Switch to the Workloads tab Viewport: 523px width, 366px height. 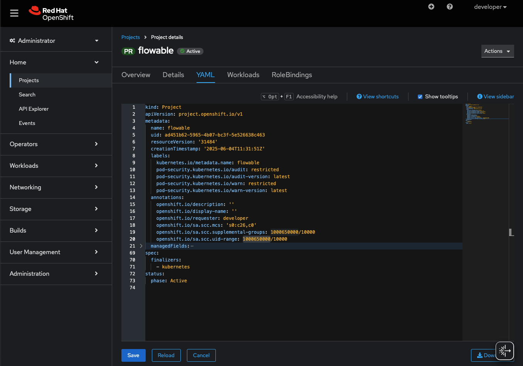tap(243, 75)
